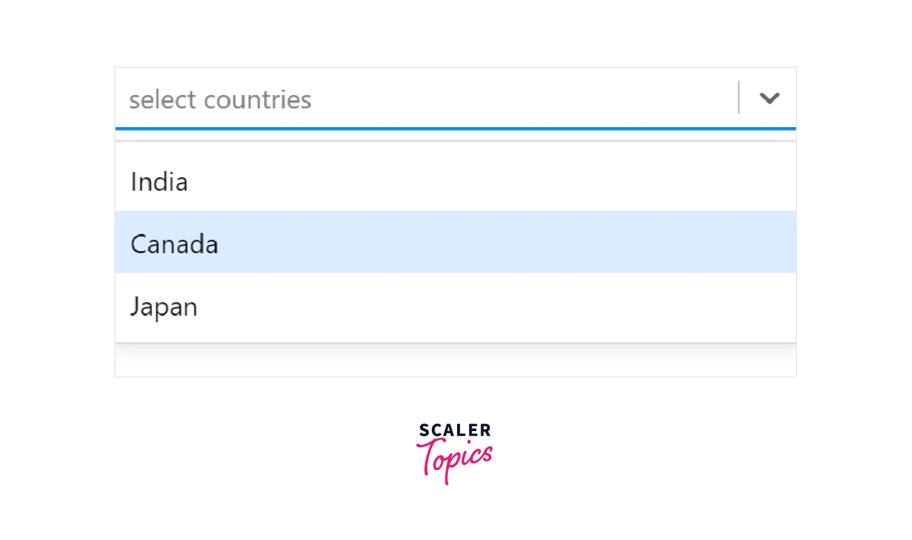Click the select countries combo box
The height and width of the screenshot is (540, 912).
pyautogui.click(x=428, y=99)
